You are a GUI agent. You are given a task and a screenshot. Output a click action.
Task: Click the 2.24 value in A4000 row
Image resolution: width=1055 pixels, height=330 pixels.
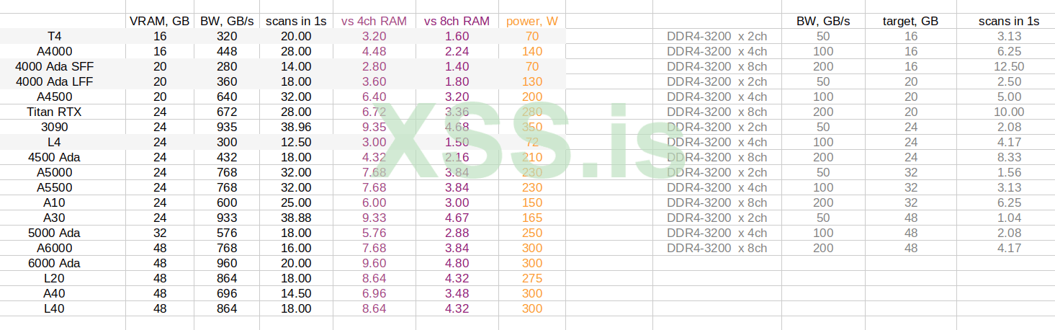(x=457, y=51)
